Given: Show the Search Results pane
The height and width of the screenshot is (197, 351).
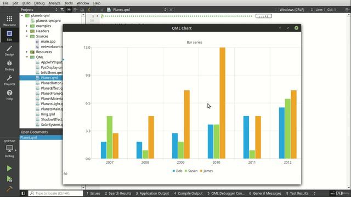Looking at the screenshot, I should (118, 193).
